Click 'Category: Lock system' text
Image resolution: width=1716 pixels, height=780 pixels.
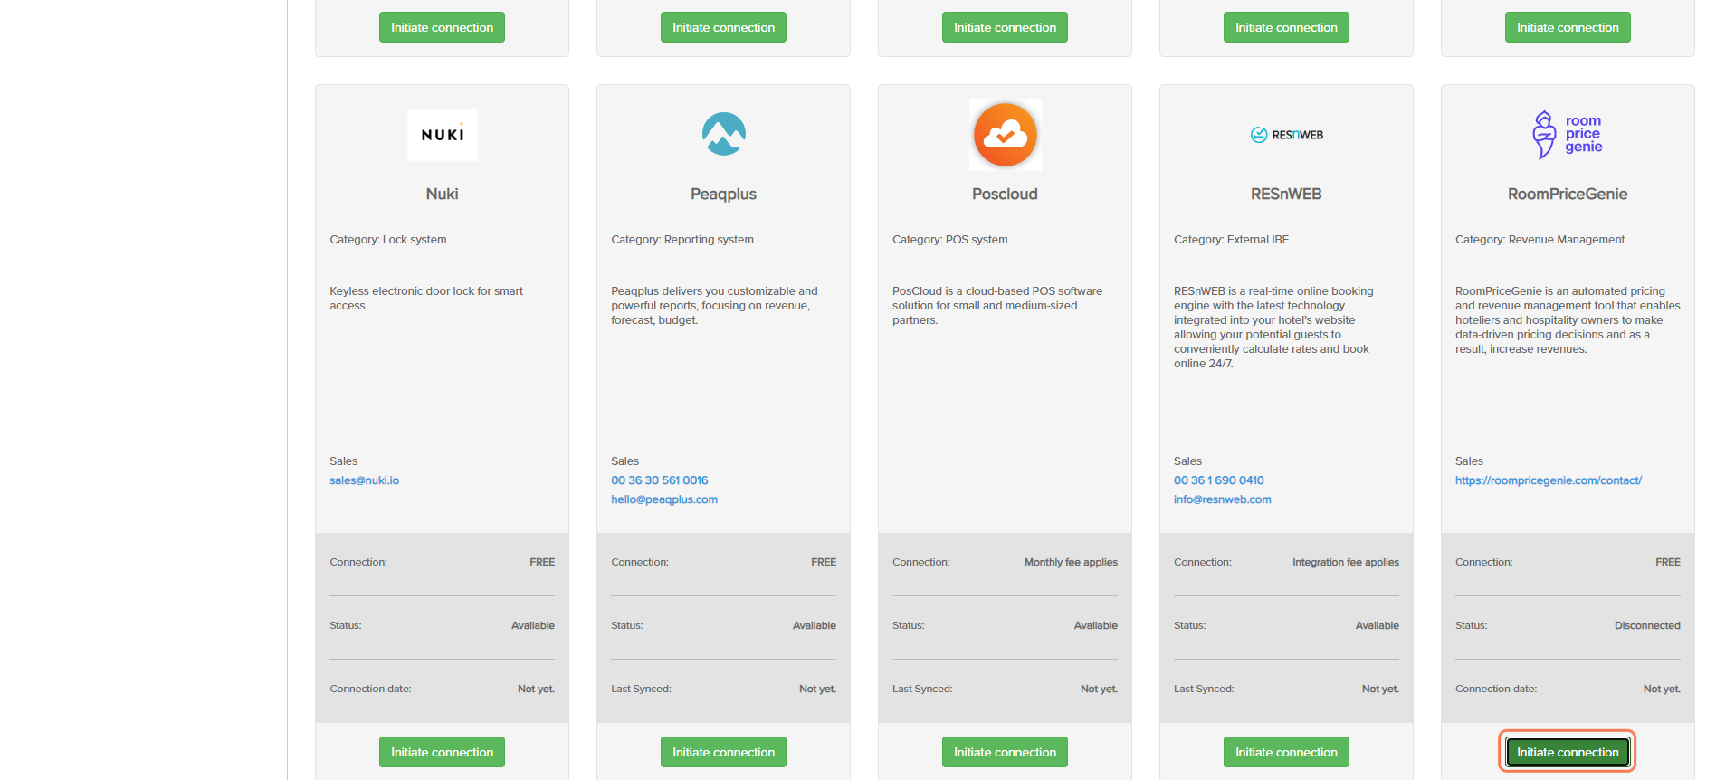coord(387,240)
